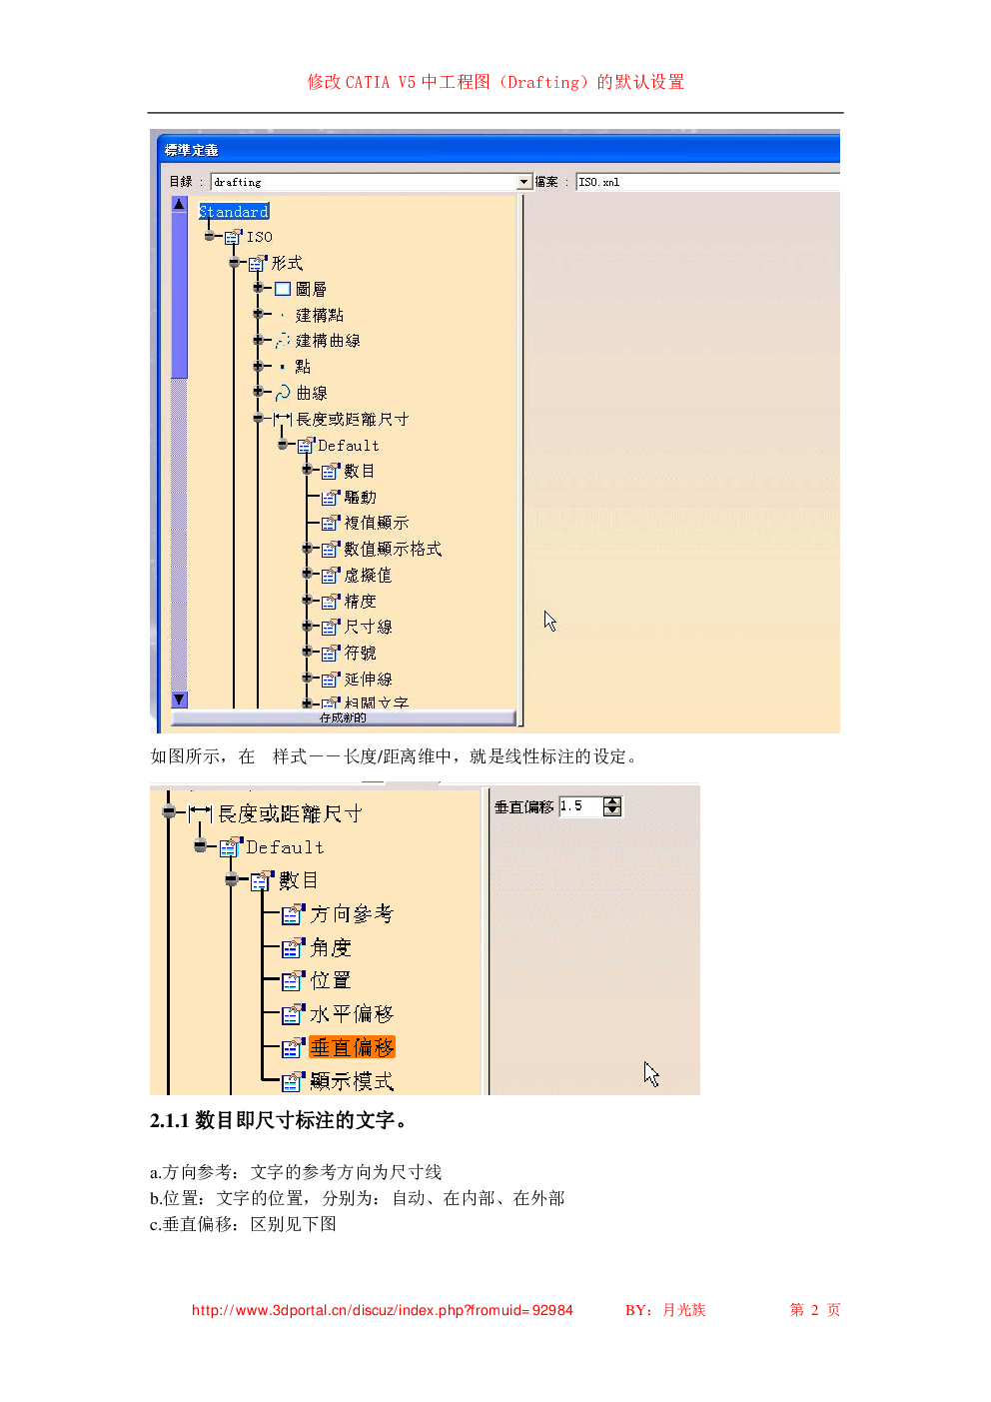Click the 尺寸線 node icon

[331, 627]
